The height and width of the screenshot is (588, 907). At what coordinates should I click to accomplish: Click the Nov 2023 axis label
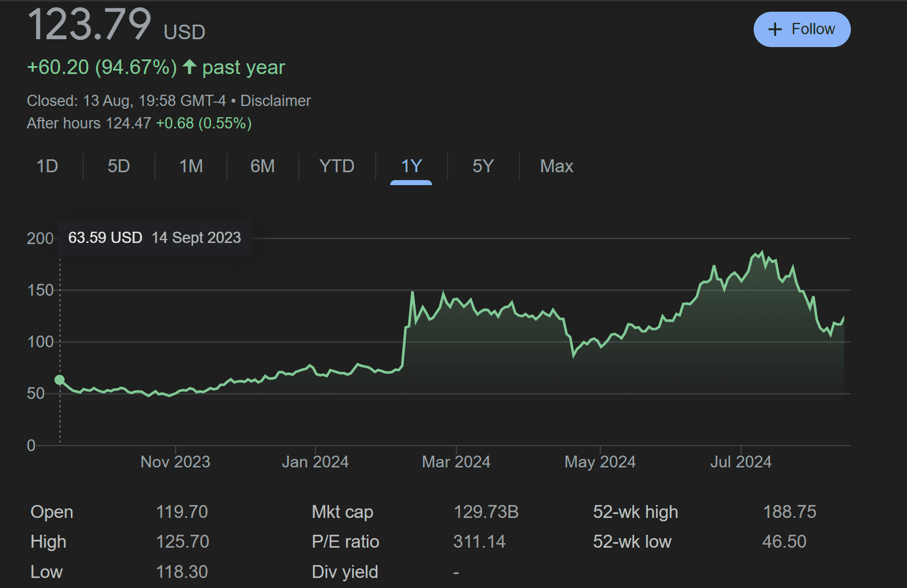pos(175,462)
